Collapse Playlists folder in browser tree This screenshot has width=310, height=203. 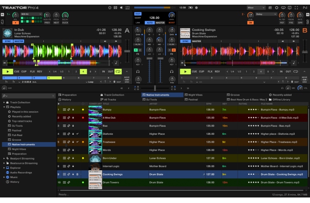pyautogui.click(x=4, y=107)
